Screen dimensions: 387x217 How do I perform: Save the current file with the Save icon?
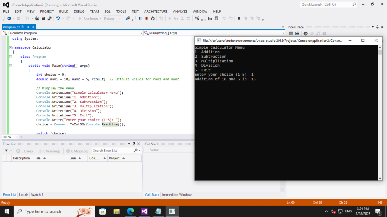click(43, 18)
